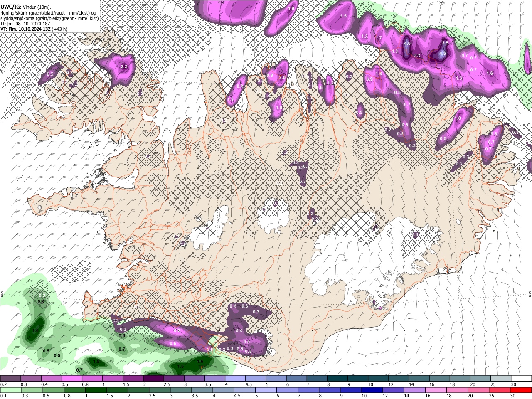Click the 0.2 value inside the green rain area
Viewport: 532px width, 399px height.
pos(42,296)
